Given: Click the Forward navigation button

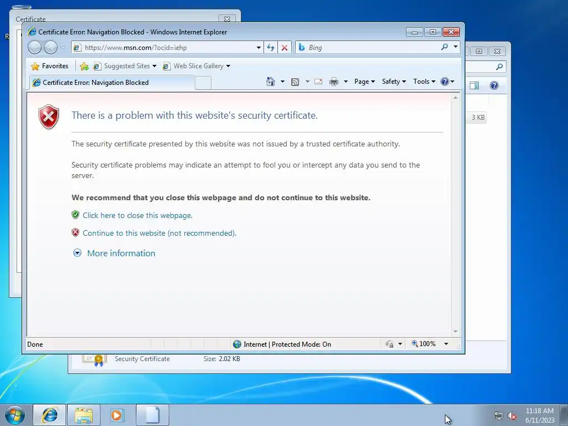Looking at the screenshot, I should [x=50, y=48].
